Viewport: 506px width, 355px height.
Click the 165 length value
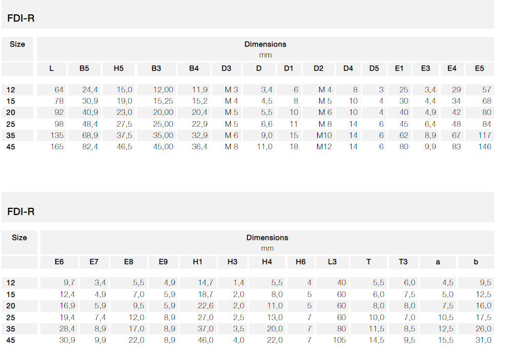[57, 147]
